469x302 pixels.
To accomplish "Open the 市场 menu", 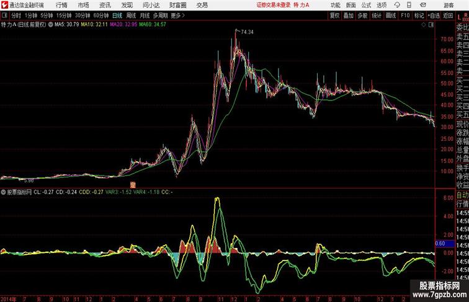I will point(84,5).
